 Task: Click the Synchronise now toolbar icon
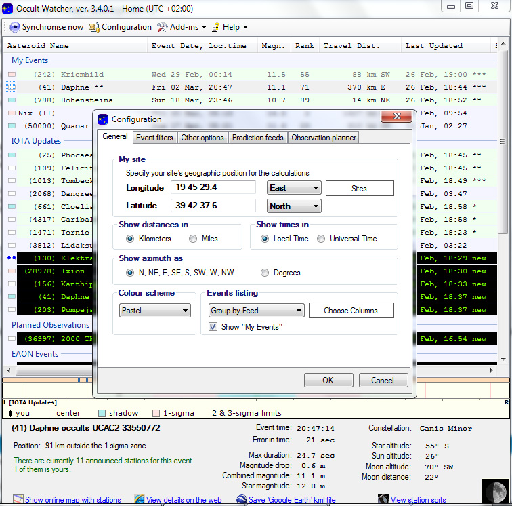click(14, 27)
